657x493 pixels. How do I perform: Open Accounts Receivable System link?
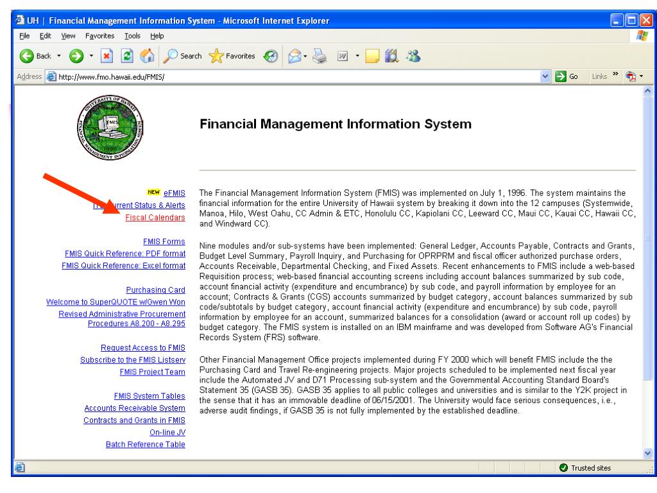coord(135,408)
